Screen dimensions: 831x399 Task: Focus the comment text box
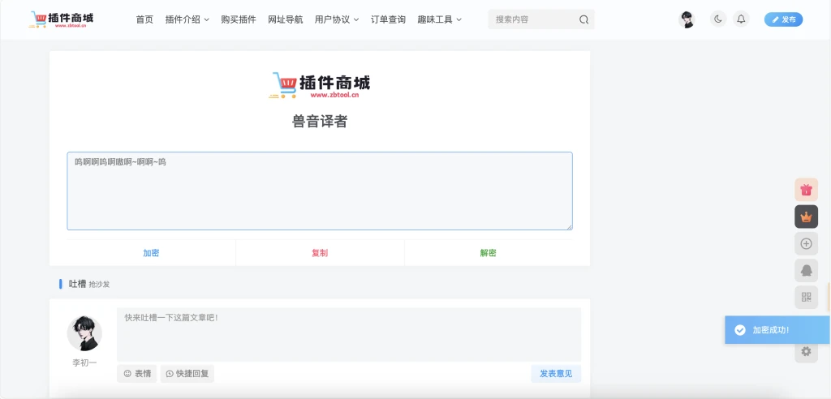pos(349,334)
